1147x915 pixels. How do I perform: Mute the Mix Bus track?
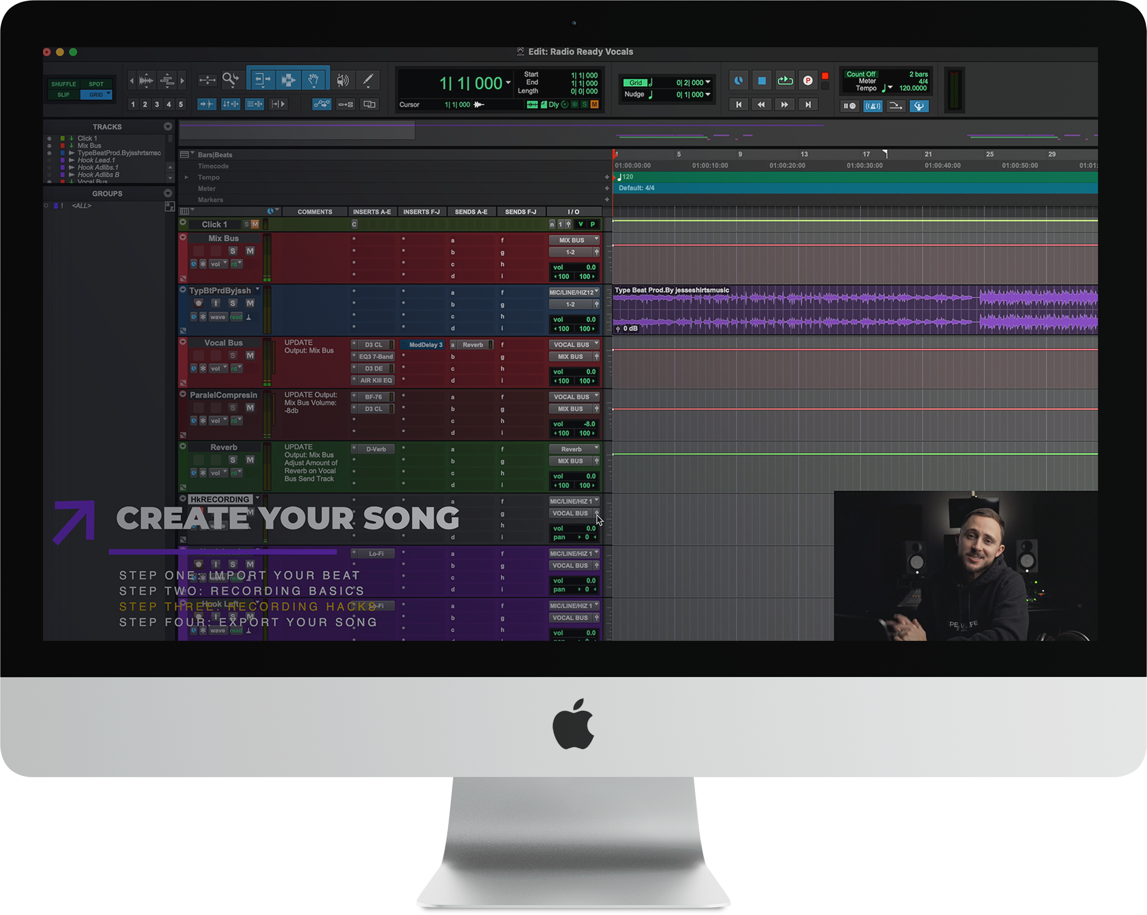[250, 251]
